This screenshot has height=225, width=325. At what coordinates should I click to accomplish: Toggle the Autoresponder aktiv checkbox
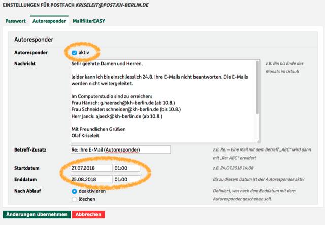point(74,53)
